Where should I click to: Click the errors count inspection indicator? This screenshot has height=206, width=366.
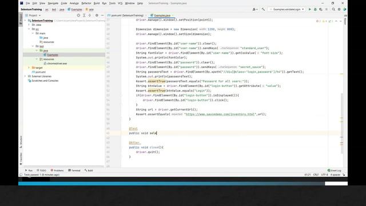tap(318, 21)
